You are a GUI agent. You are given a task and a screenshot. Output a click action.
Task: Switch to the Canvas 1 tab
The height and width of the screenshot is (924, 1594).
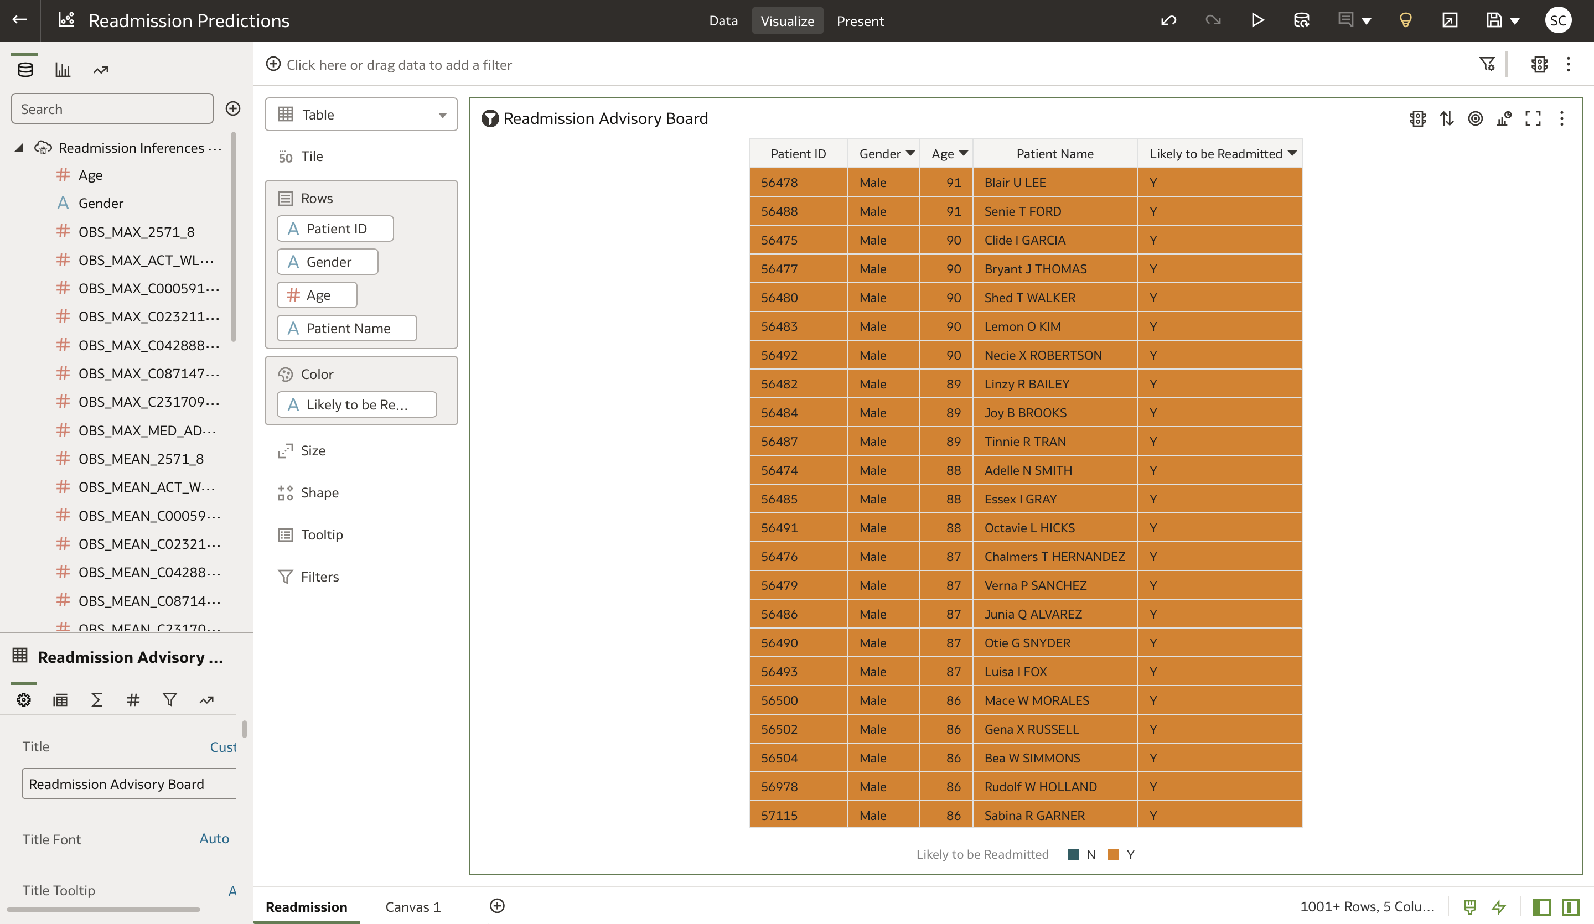point(412,907)
